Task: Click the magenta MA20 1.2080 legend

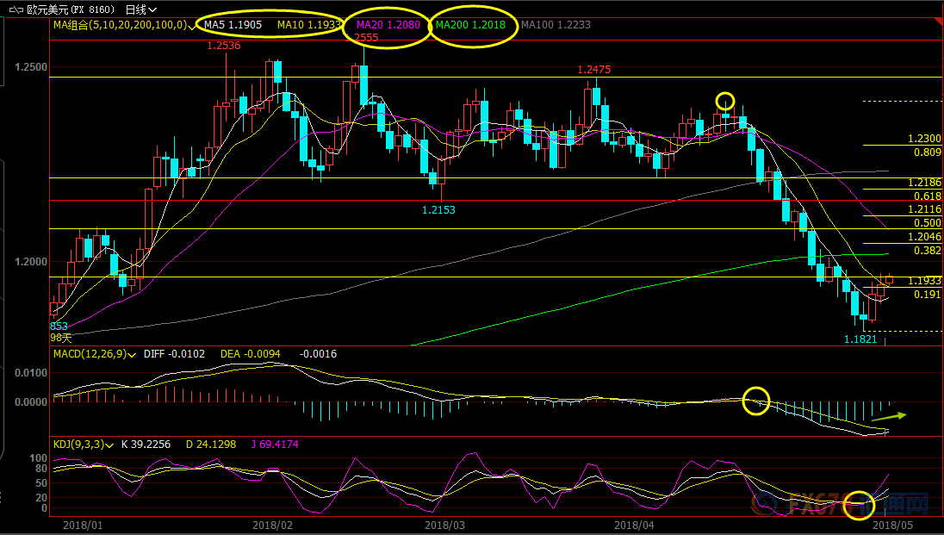Action: pyautogui.click(x=386, y=25)
